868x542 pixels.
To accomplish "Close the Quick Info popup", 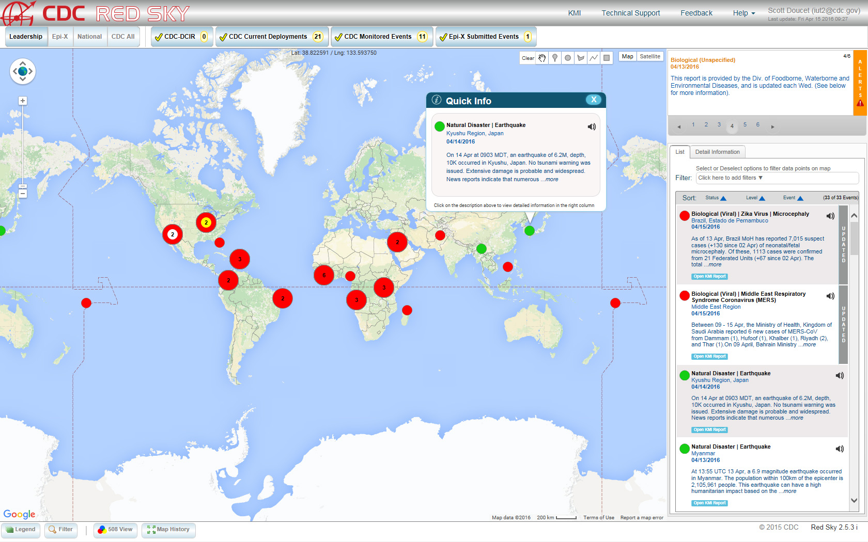I will point(593,100).
